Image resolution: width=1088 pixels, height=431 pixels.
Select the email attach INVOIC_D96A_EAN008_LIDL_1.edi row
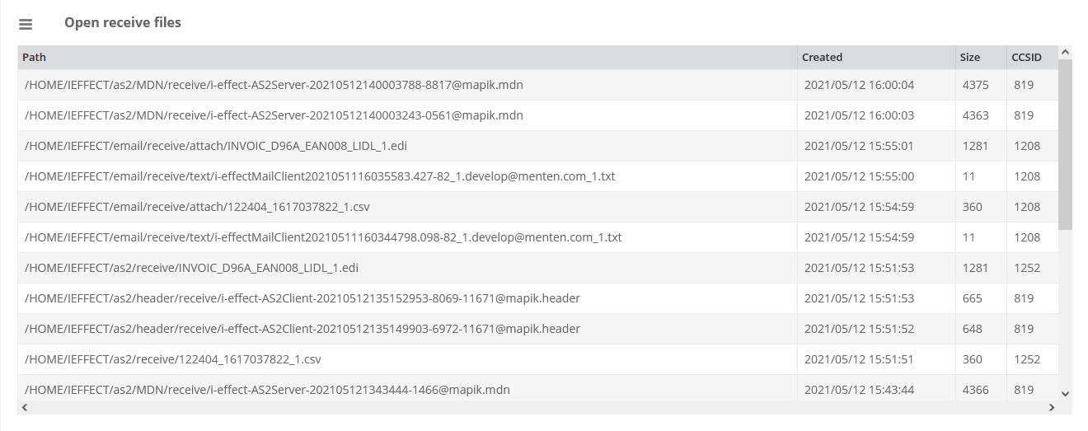coord(216,146)
